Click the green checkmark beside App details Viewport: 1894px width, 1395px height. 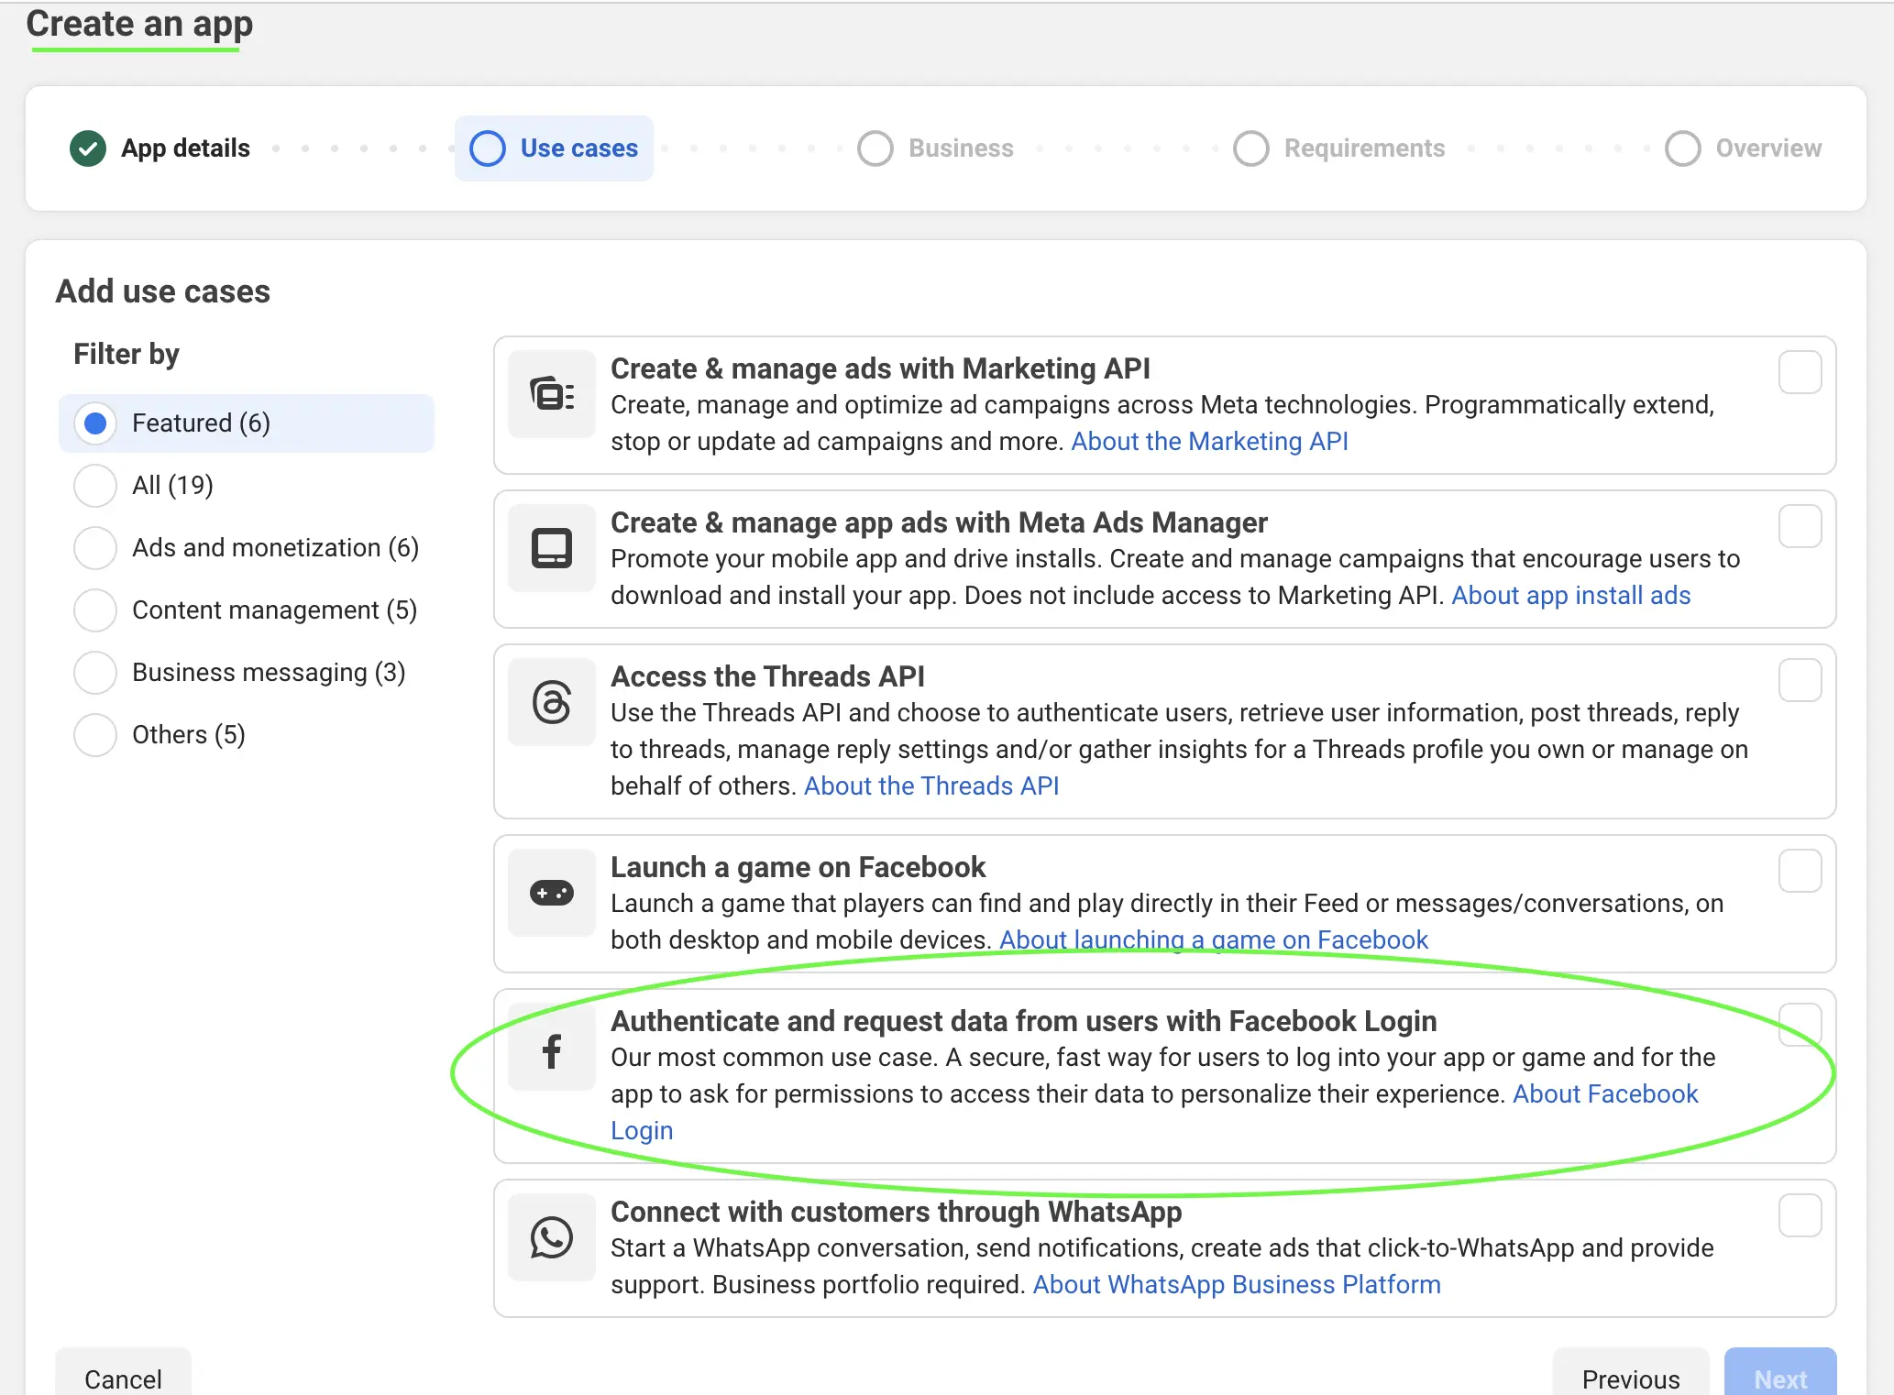click(x=88, y=148)
